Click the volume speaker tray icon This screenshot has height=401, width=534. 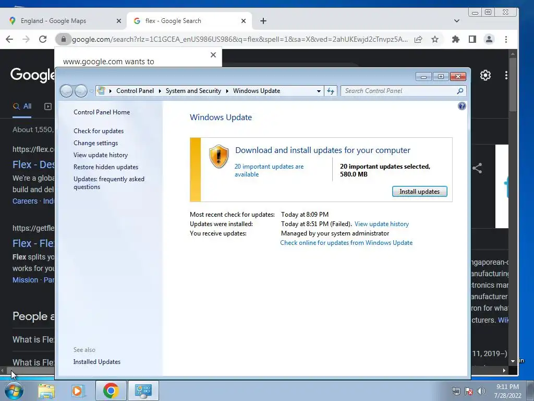[481, 391]
